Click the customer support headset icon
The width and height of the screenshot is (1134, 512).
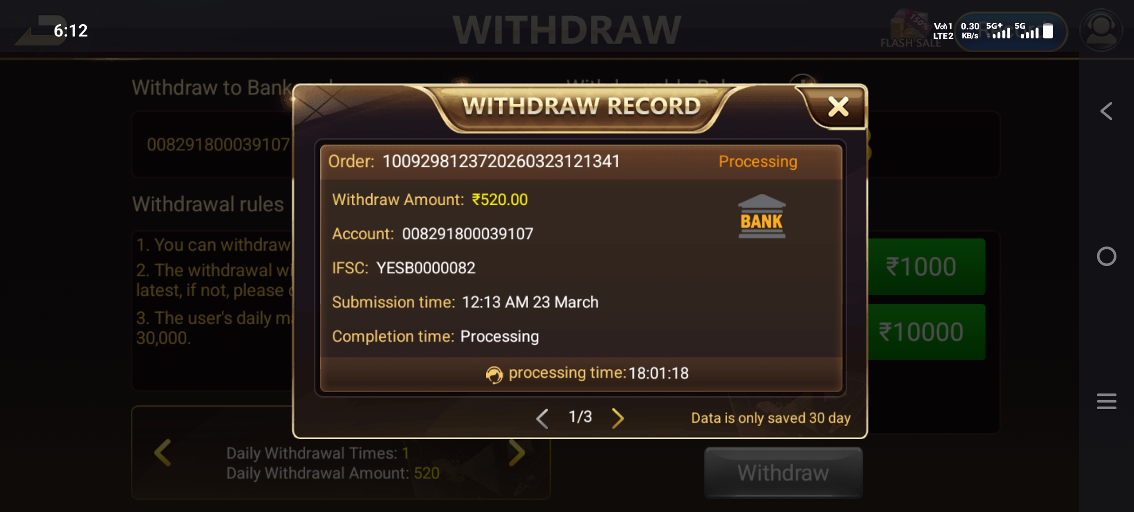(1101, 30)
